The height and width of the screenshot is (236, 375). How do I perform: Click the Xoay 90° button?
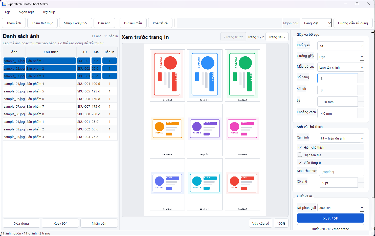pyautogui.click(x=60, y=223)
